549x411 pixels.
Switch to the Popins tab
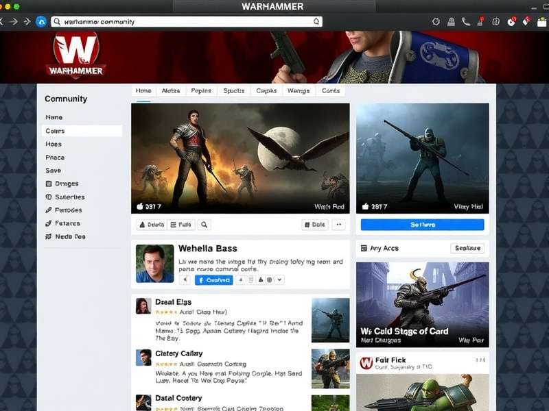(x=201, y=91)
